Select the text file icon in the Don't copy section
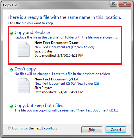 [24, 86]
